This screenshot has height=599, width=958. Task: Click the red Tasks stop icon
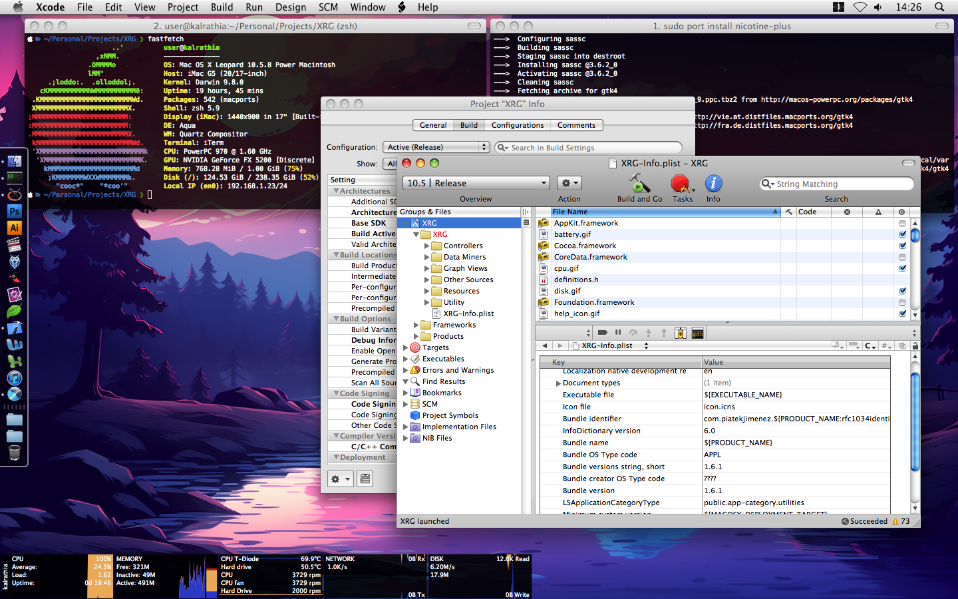[681, 184]
